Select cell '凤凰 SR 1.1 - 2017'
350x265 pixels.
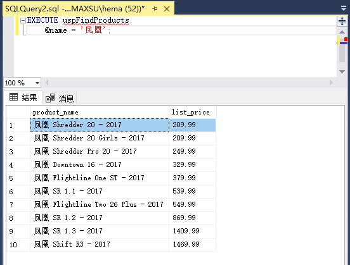100,192
